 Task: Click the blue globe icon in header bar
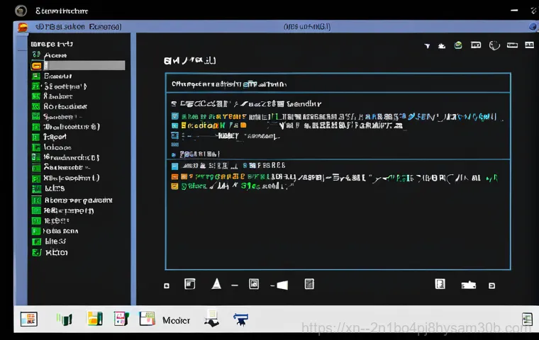533,26
